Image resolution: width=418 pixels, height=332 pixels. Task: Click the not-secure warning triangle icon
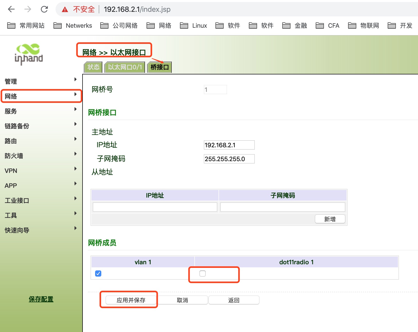pos(65,9)
